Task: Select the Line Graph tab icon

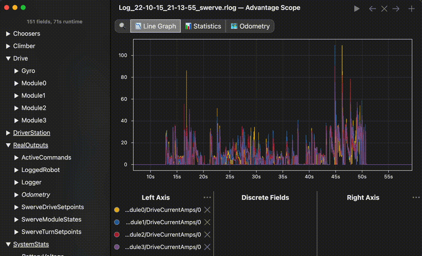Action: [137, 26]
